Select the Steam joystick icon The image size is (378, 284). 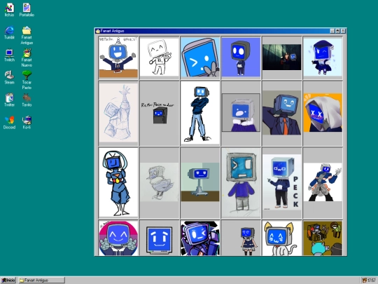[9, 78]
